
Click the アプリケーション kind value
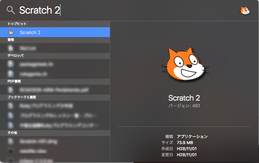[192, 137]
